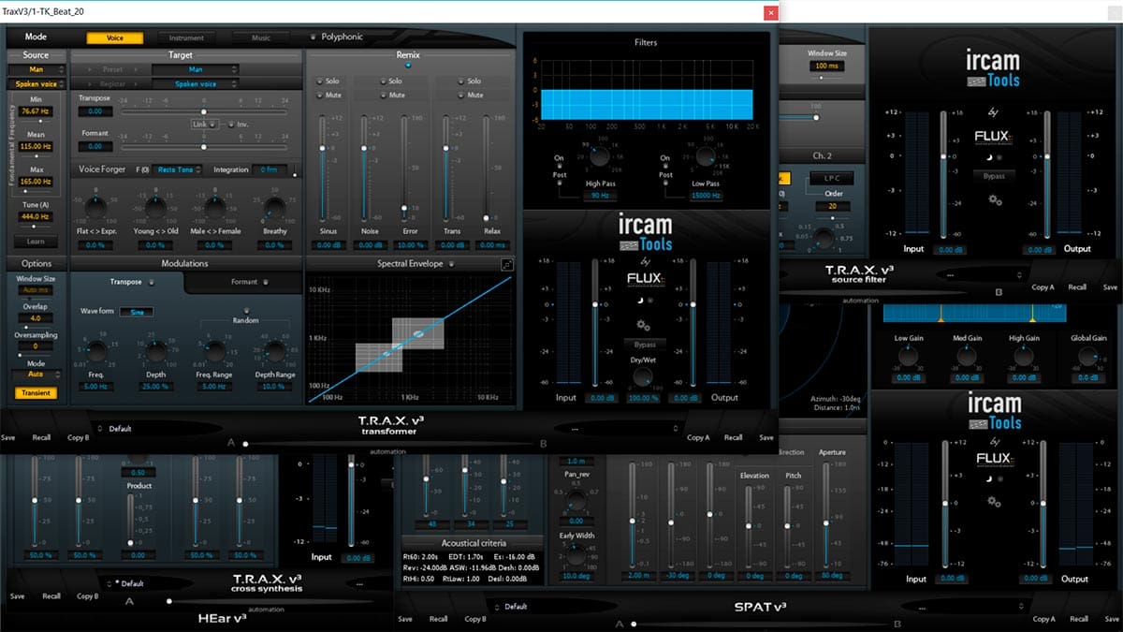The image size is (1123, 632).
Task: Click the Pan_rev knob in SPAT
Action: [x=576, y=500]
